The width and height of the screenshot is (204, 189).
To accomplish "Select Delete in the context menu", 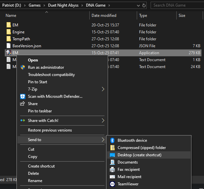I will tap(33, 173).
